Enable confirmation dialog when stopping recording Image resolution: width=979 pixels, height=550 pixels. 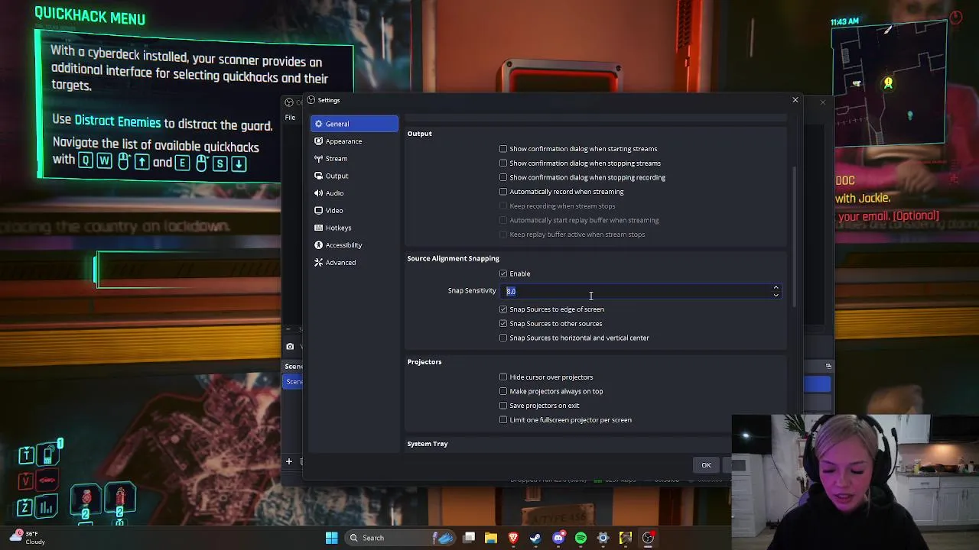pyautogui.click(x=503, y=177)
